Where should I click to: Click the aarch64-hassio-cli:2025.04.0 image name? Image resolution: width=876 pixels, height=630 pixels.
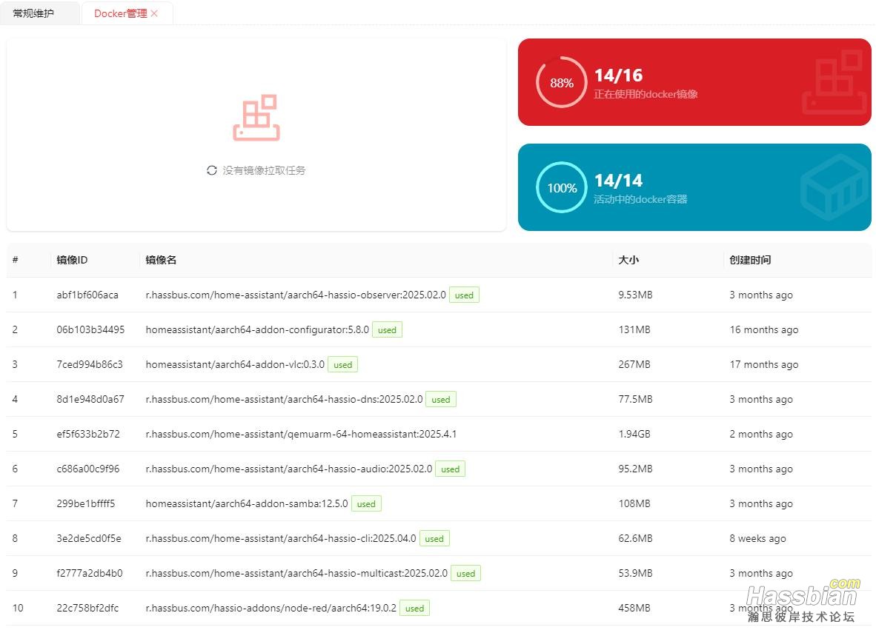pos(280,538)
